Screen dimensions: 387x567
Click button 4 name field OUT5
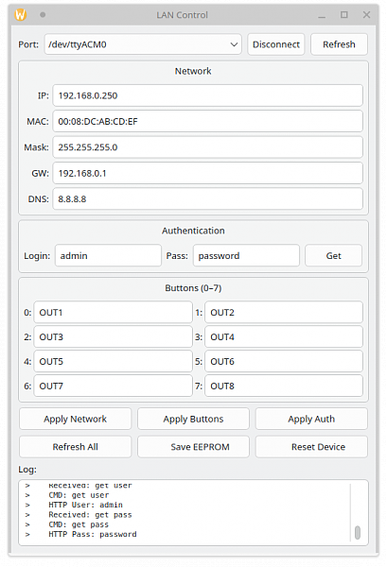(x=113, y=362)
